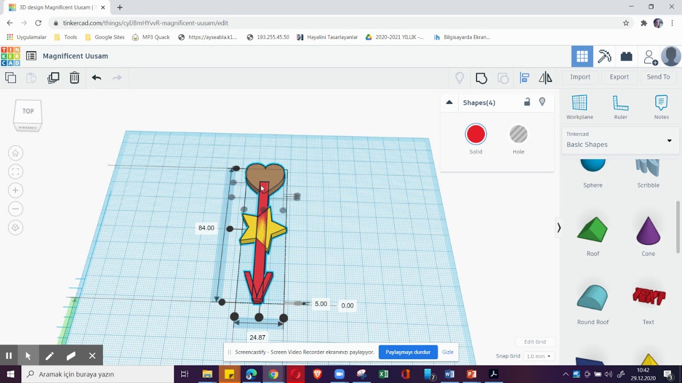Click the 24.87 width dimension

257,338
